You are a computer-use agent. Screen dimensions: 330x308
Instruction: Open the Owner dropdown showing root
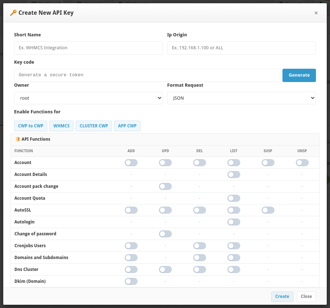click(x=88, y=98)
